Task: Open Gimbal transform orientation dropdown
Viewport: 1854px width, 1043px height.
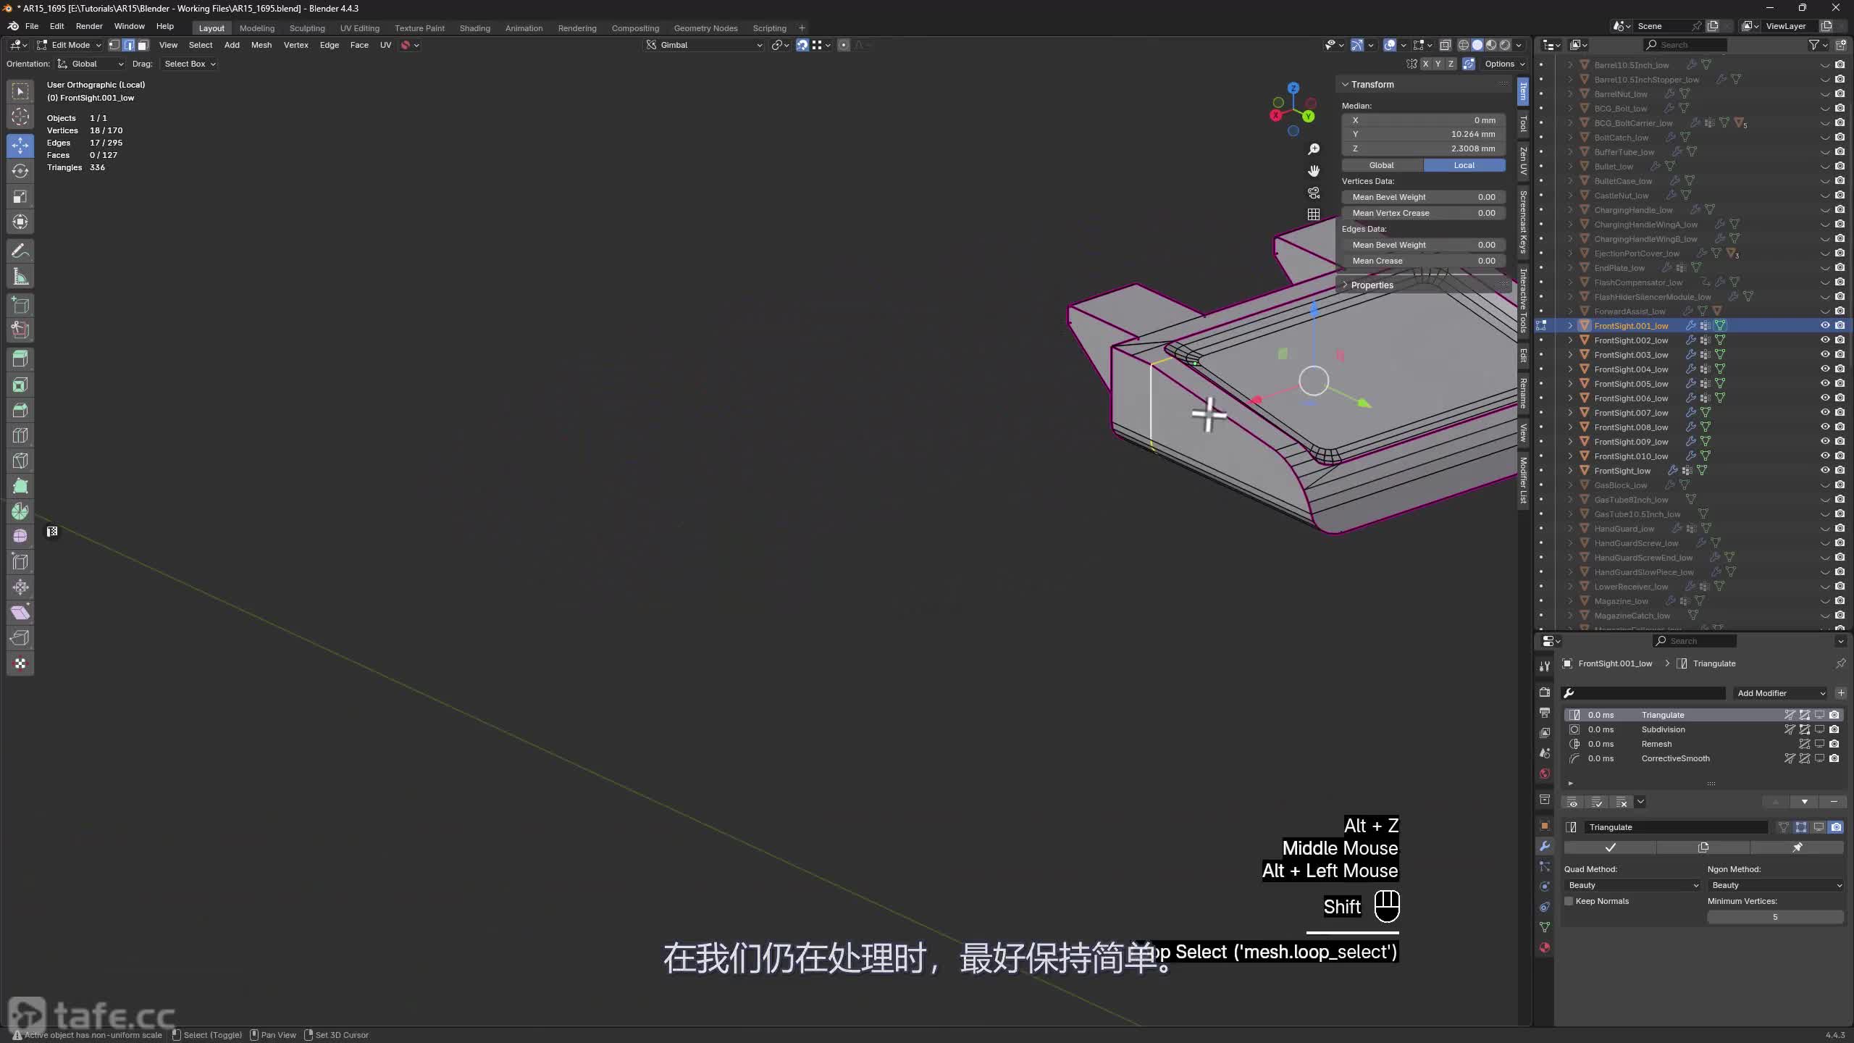Action: 704,45
